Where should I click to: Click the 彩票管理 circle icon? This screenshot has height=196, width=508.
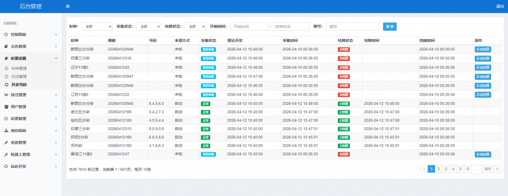(6, 119)
